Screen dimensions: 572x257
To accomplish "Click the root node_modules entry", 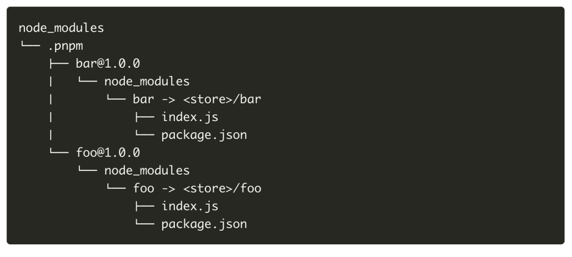I will (x=61, y=28).
